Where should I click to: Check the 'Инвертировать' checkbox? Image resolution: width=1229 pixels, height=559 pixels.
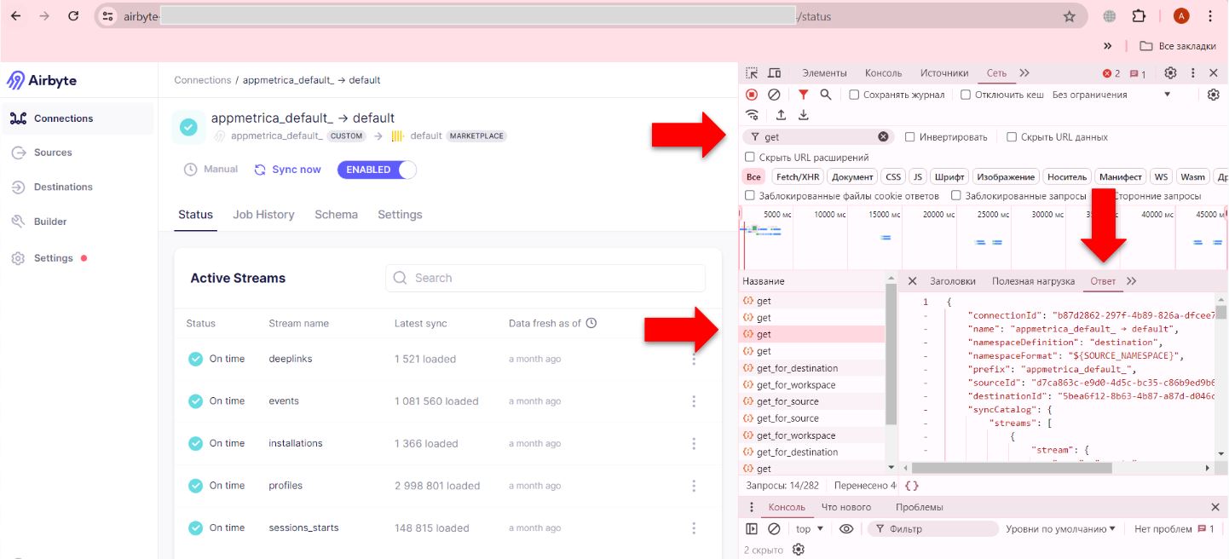coord(910,136)
